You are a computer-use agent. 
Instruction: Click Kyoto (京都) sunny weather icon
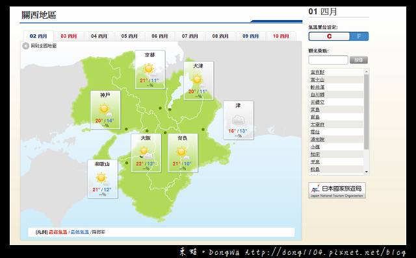pyautogui.click(x=149, y=69)
